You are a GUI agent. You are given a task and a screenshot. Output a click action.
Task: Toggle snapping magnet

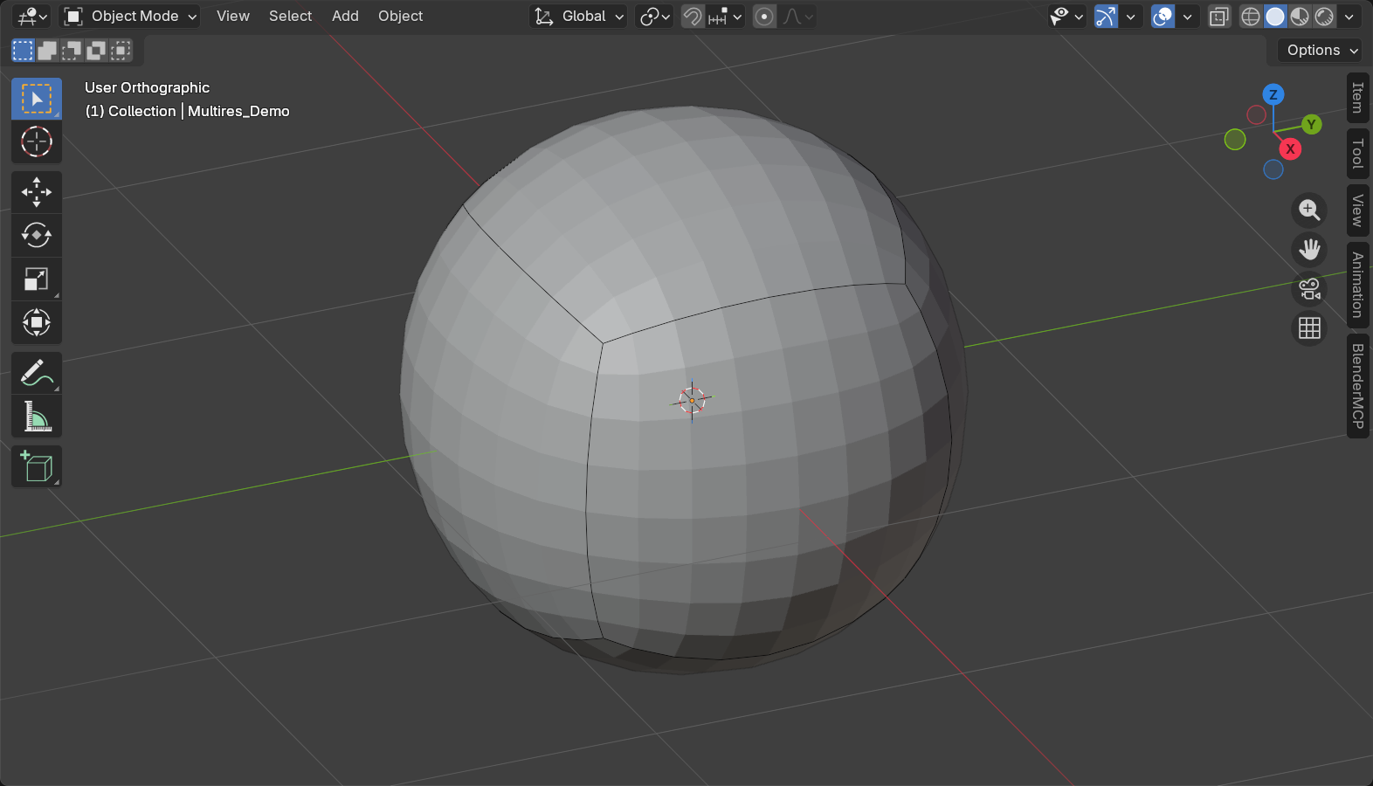click(x=693, y=17)
